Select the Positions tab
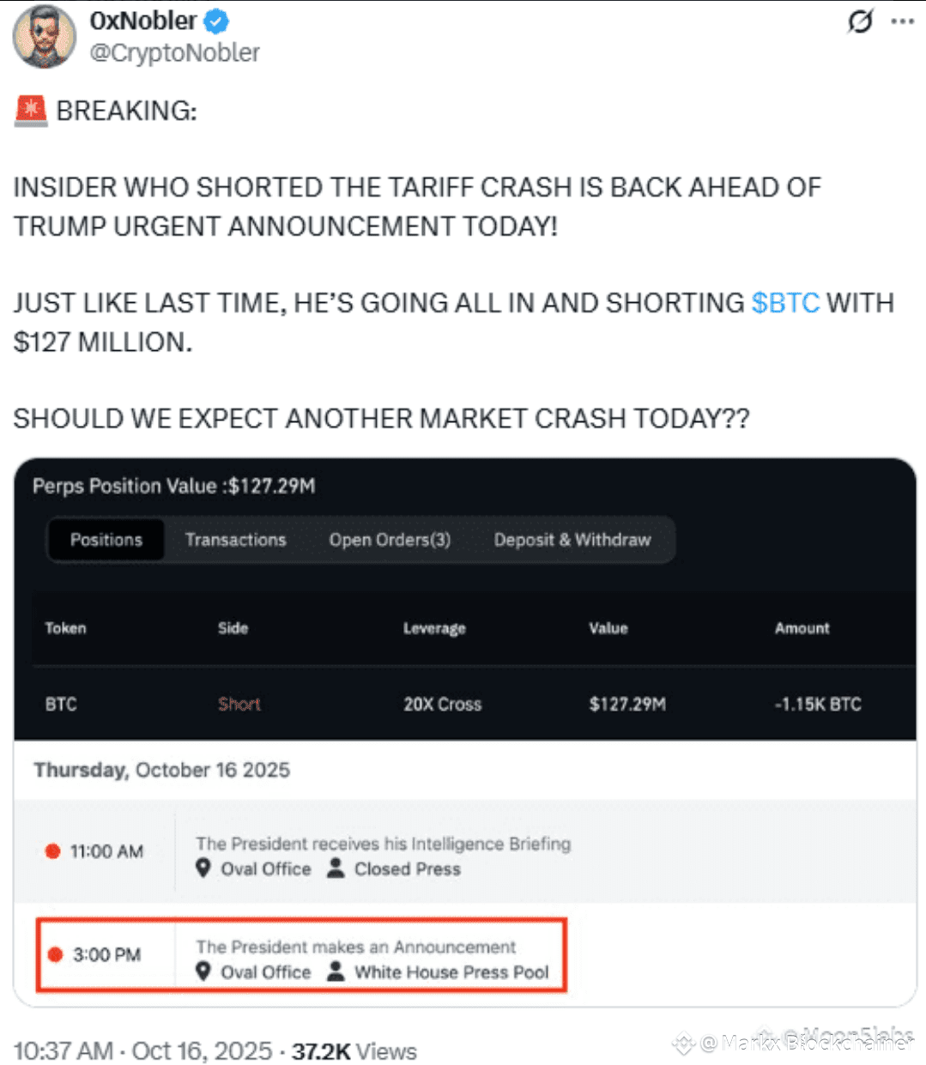The height and width of the screenshot is (1065, 926). pyautogui.click(x=106, y=540)
